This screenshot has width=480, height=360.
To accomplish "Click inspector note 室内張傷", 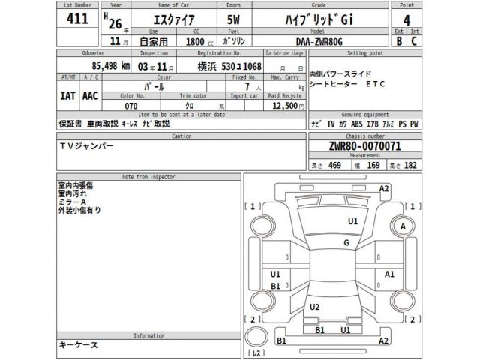I will (x=76, y=185).
